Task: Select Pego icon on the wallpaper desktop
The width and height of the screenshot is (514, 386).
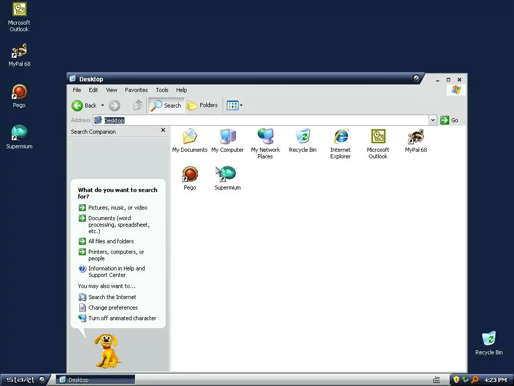Action: tap(20, 92)
